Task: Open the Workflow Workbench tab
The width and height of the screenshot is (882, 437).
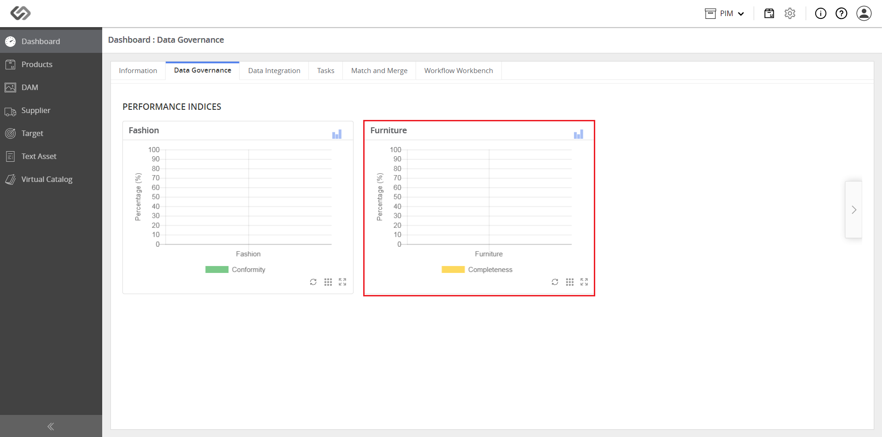Action: pyautogui.click(x=458, y=71)
